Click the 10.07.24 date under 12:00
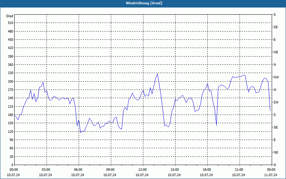The image size is (286, 179). pyautogui.click(x=142, y=175)
